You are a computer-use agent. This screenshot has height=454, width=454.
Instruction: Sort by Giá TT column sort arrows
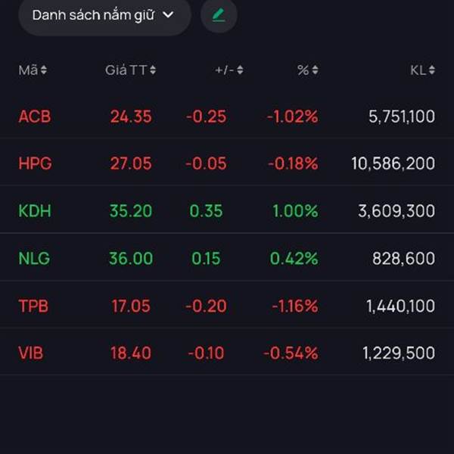coord(153,70)
